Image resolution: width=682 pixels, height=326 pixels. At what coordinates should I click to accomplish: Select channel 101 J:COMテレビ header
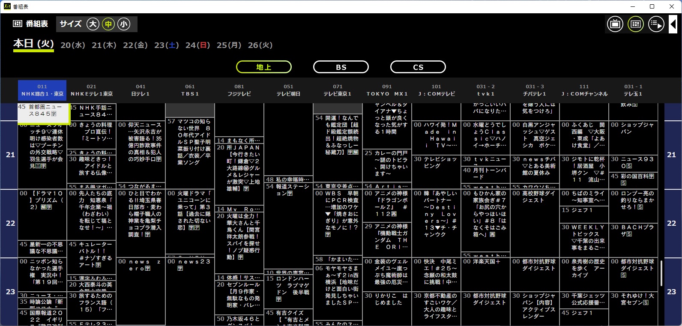(437, 90)
